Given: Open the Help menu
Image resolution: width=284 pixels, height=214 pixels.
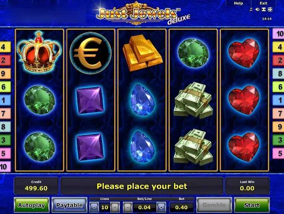Looking at the screenshot, I should 238,3.
